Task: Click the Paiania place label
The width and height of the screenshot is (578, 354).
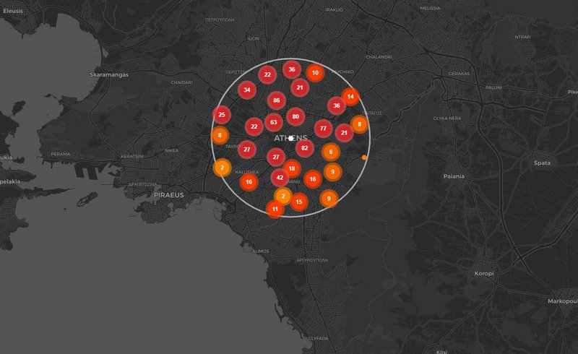Action: point(454,176)
